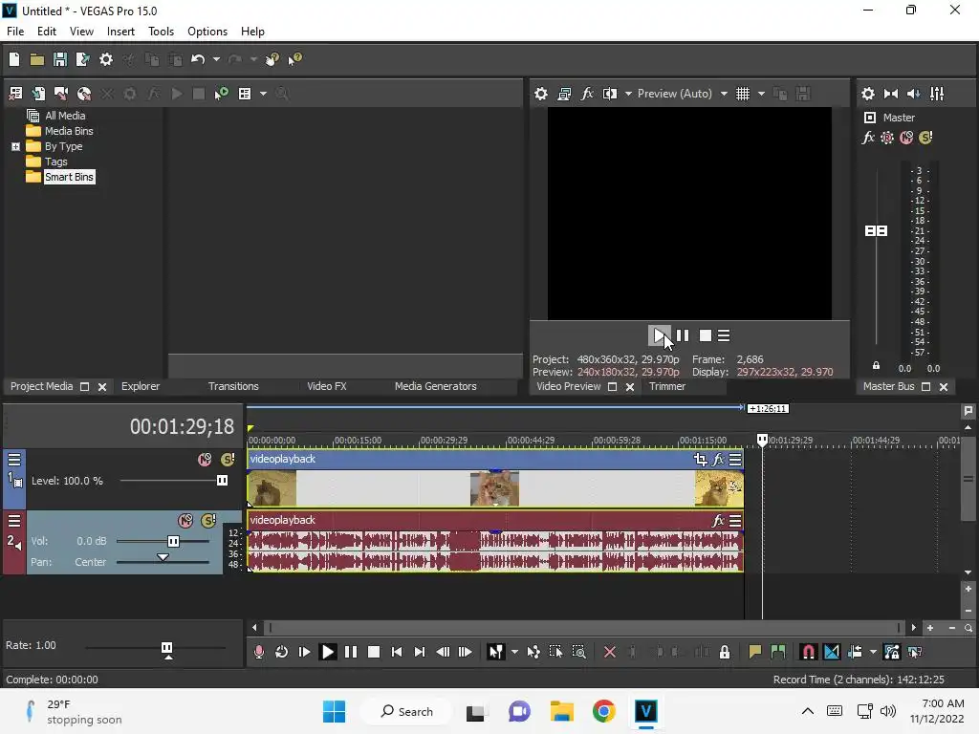Select the Smart Bins folder
979x734 pixels.
pyautogui.click(x=69, y=177)
